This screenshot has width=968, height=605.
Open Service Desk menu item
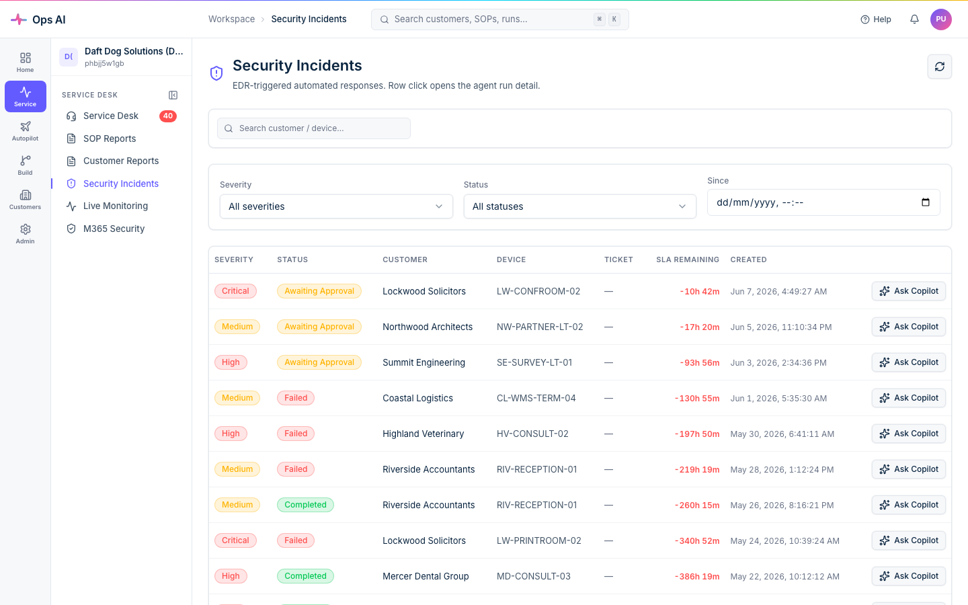[x=121, y=116]
